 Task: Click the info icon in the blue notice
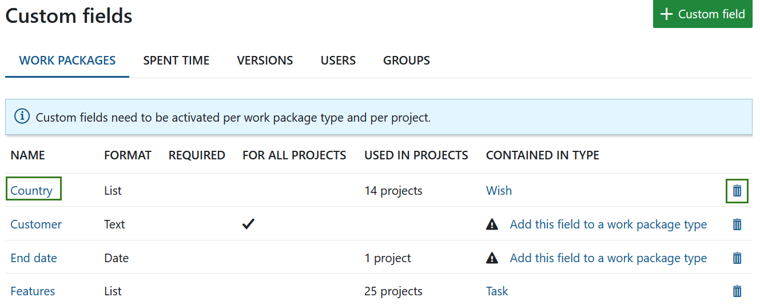click(x=22, y=117)
